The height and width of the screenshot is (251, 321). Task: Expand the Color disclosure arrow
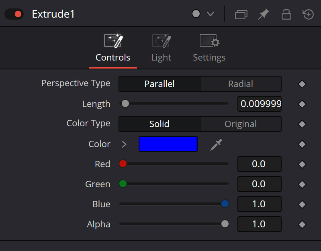tap(124, 144)
